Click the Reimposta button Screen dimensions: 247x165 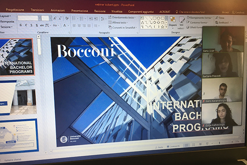coord(7,22)
